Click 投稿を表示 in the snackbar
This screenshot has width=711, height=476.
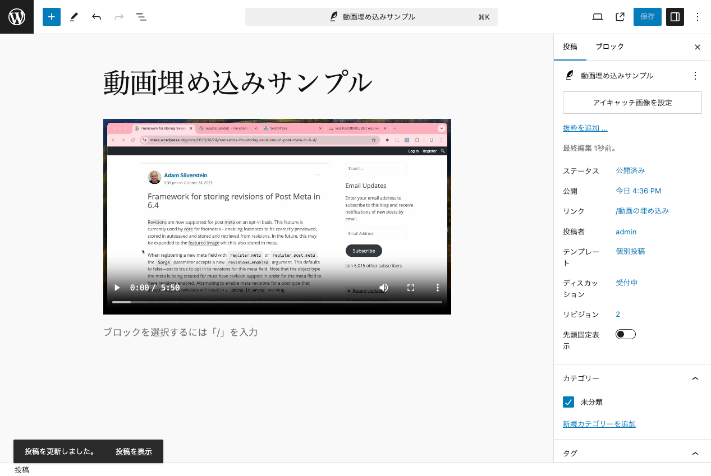[134, 451]
